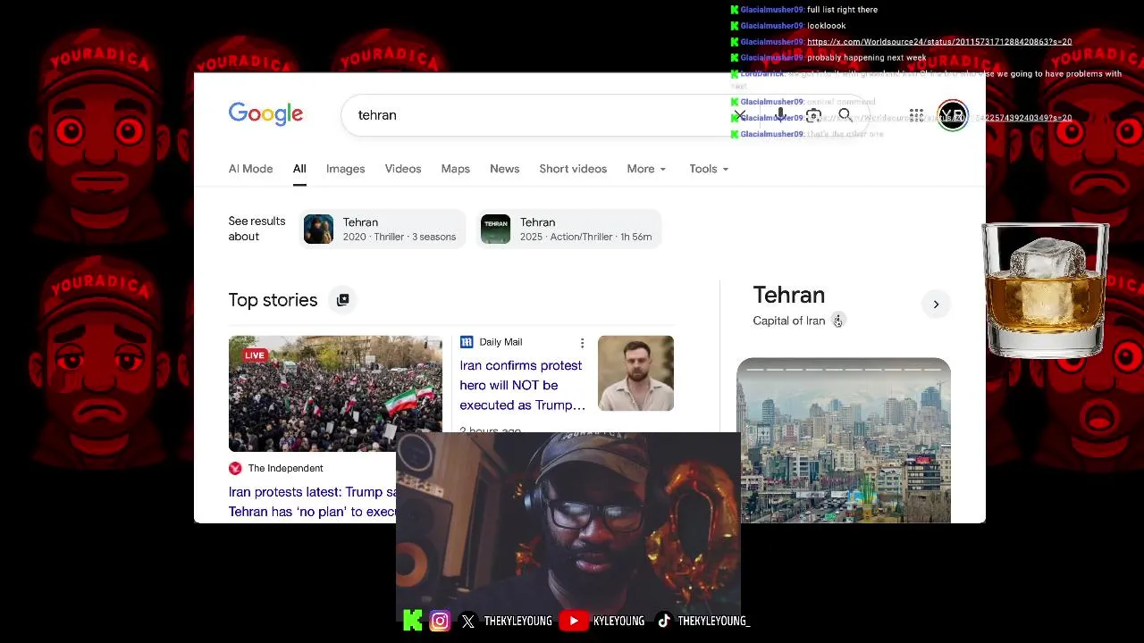The image size is (1144, 643).
Task: Open the live protest crowd photo
Action: coord(335,394)
